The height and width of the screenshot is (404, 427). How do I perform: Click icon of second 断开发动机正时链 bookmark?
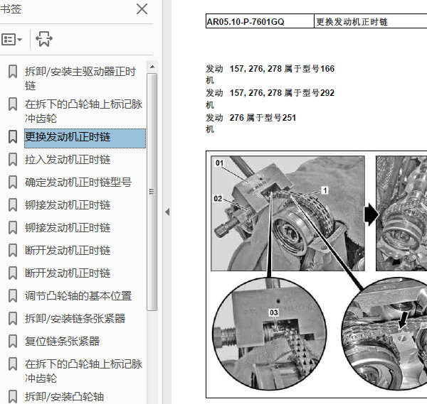click(x=13, y=273)
